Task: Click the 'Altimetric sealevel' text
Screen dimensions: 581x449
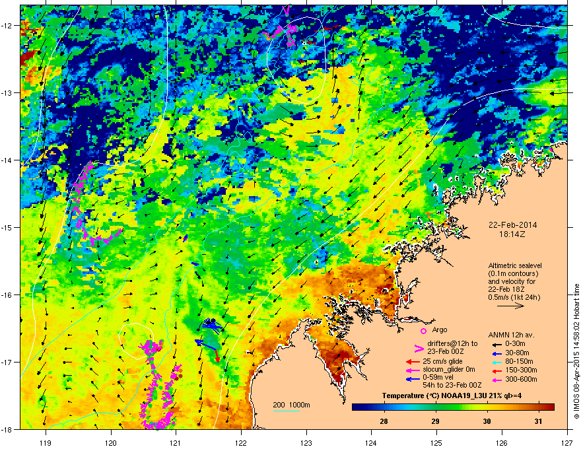Action: 515,265
